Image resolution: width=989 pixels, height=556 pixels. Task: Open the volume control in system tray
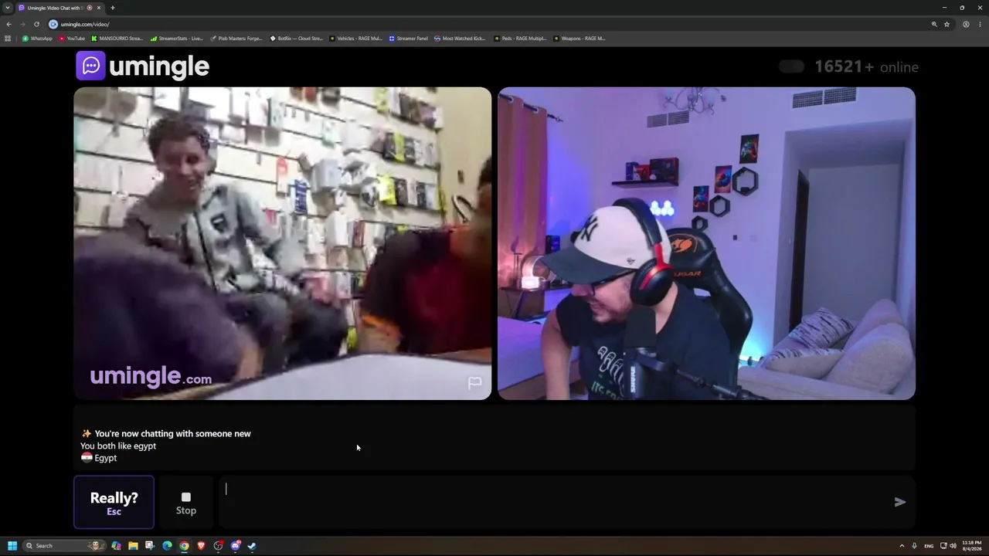coord(953,546)
